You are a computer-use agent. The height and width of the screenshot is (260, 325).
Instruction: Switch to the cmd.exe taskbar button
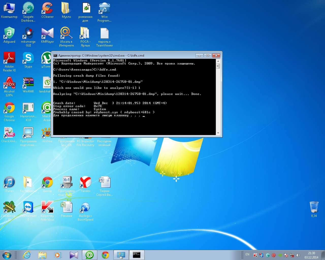point(137,255)
